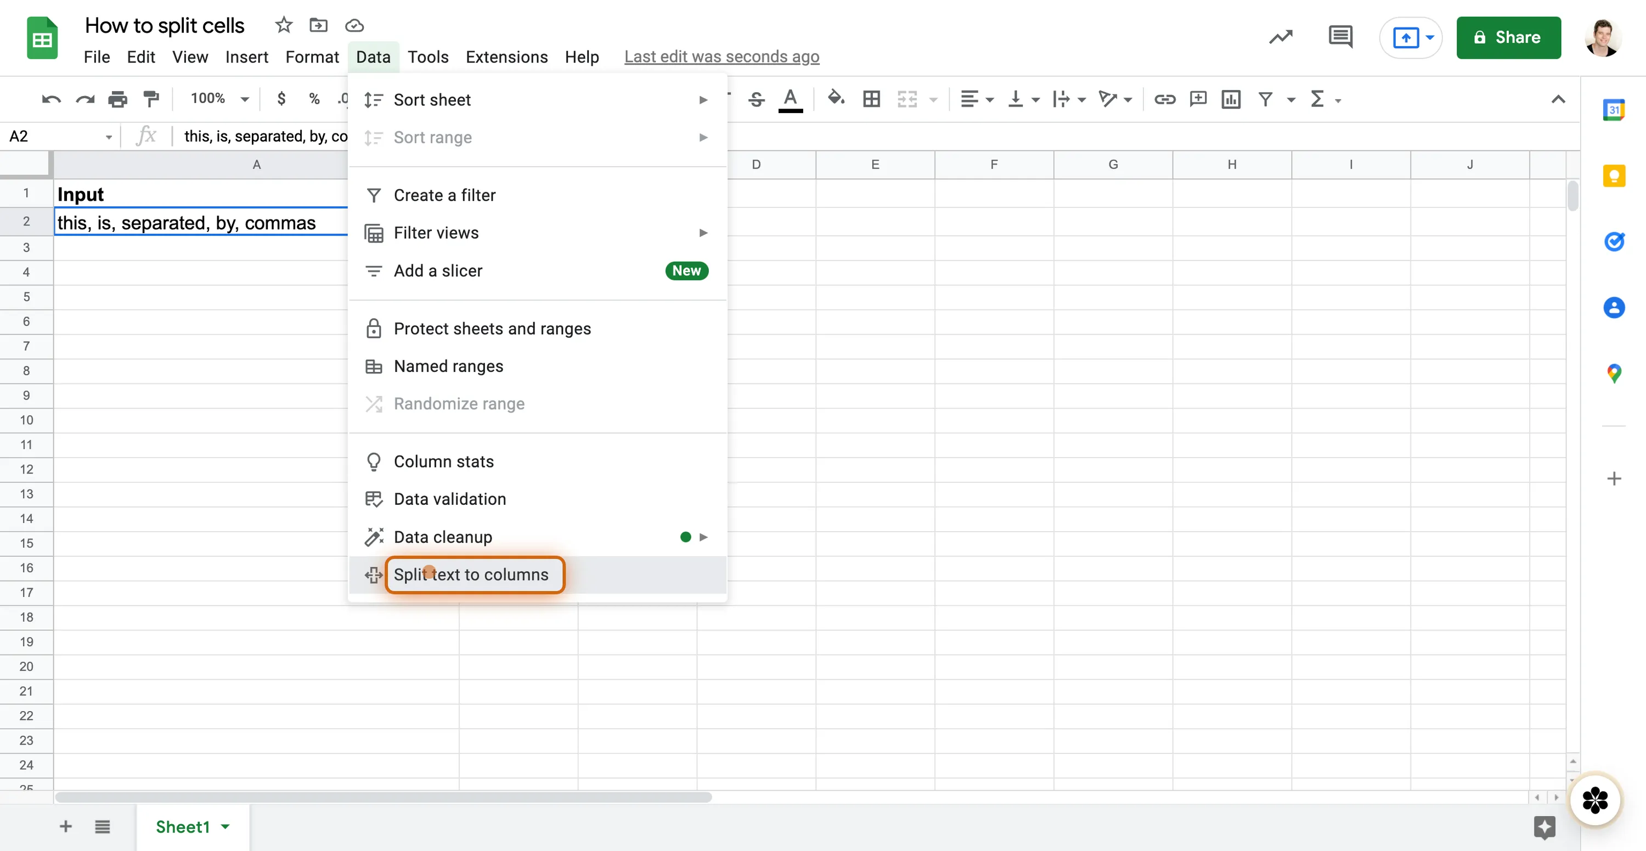Click the Print icon
The height and width of the screenshot is (851, 1646).
click(x=117, y=99)
